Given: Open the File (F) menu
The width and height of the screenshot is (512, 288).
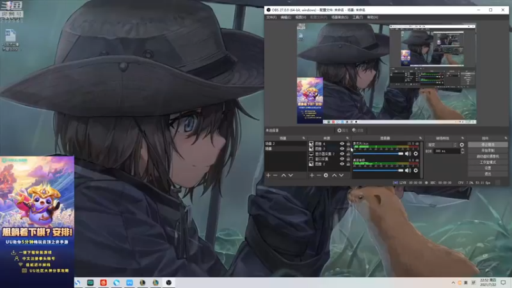Looking at the screenshot, I should coord(271,17).
